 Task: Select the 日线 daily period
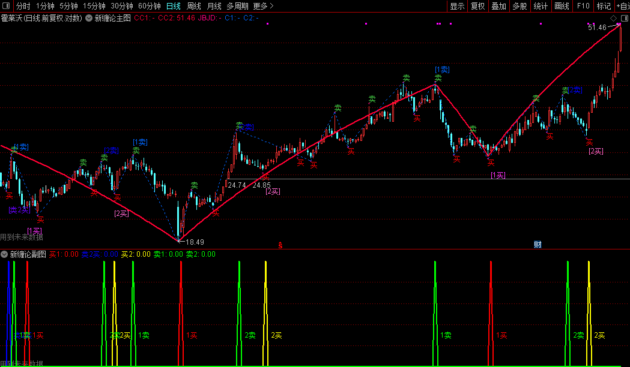[173, 6]
